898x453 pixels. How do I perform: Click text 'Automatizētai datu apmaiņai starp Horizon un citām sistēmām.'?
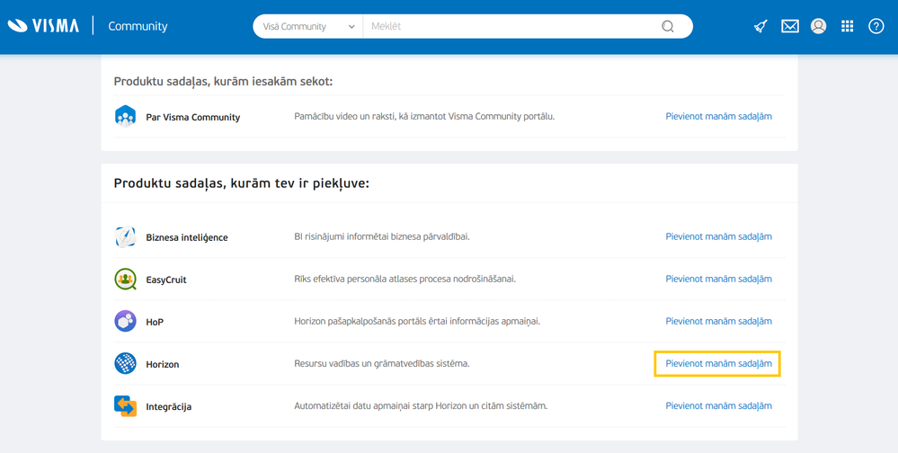click(422, 406)
